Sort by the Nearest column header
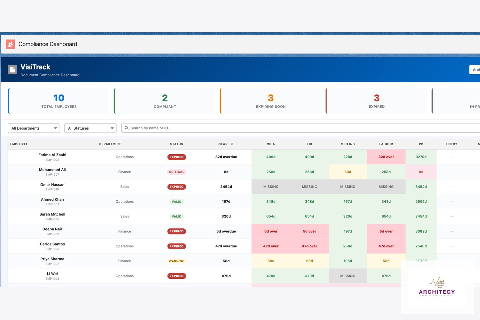Viewport: 480px width, 320px height. (226, 144)
